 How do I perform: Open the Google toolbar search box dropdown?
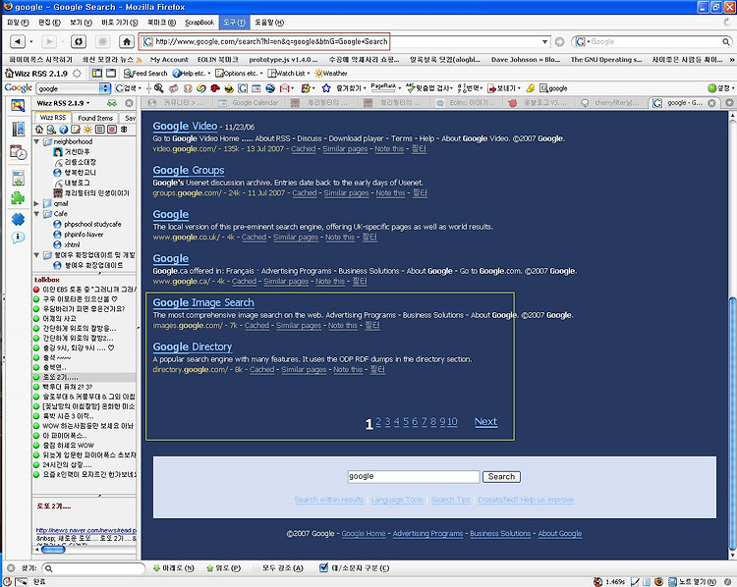pos(105,87)
